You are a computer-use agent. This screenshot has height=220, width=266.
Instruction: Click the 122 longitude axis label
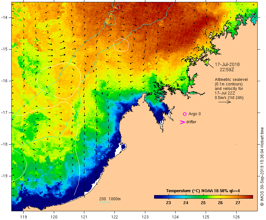(115, 217)
